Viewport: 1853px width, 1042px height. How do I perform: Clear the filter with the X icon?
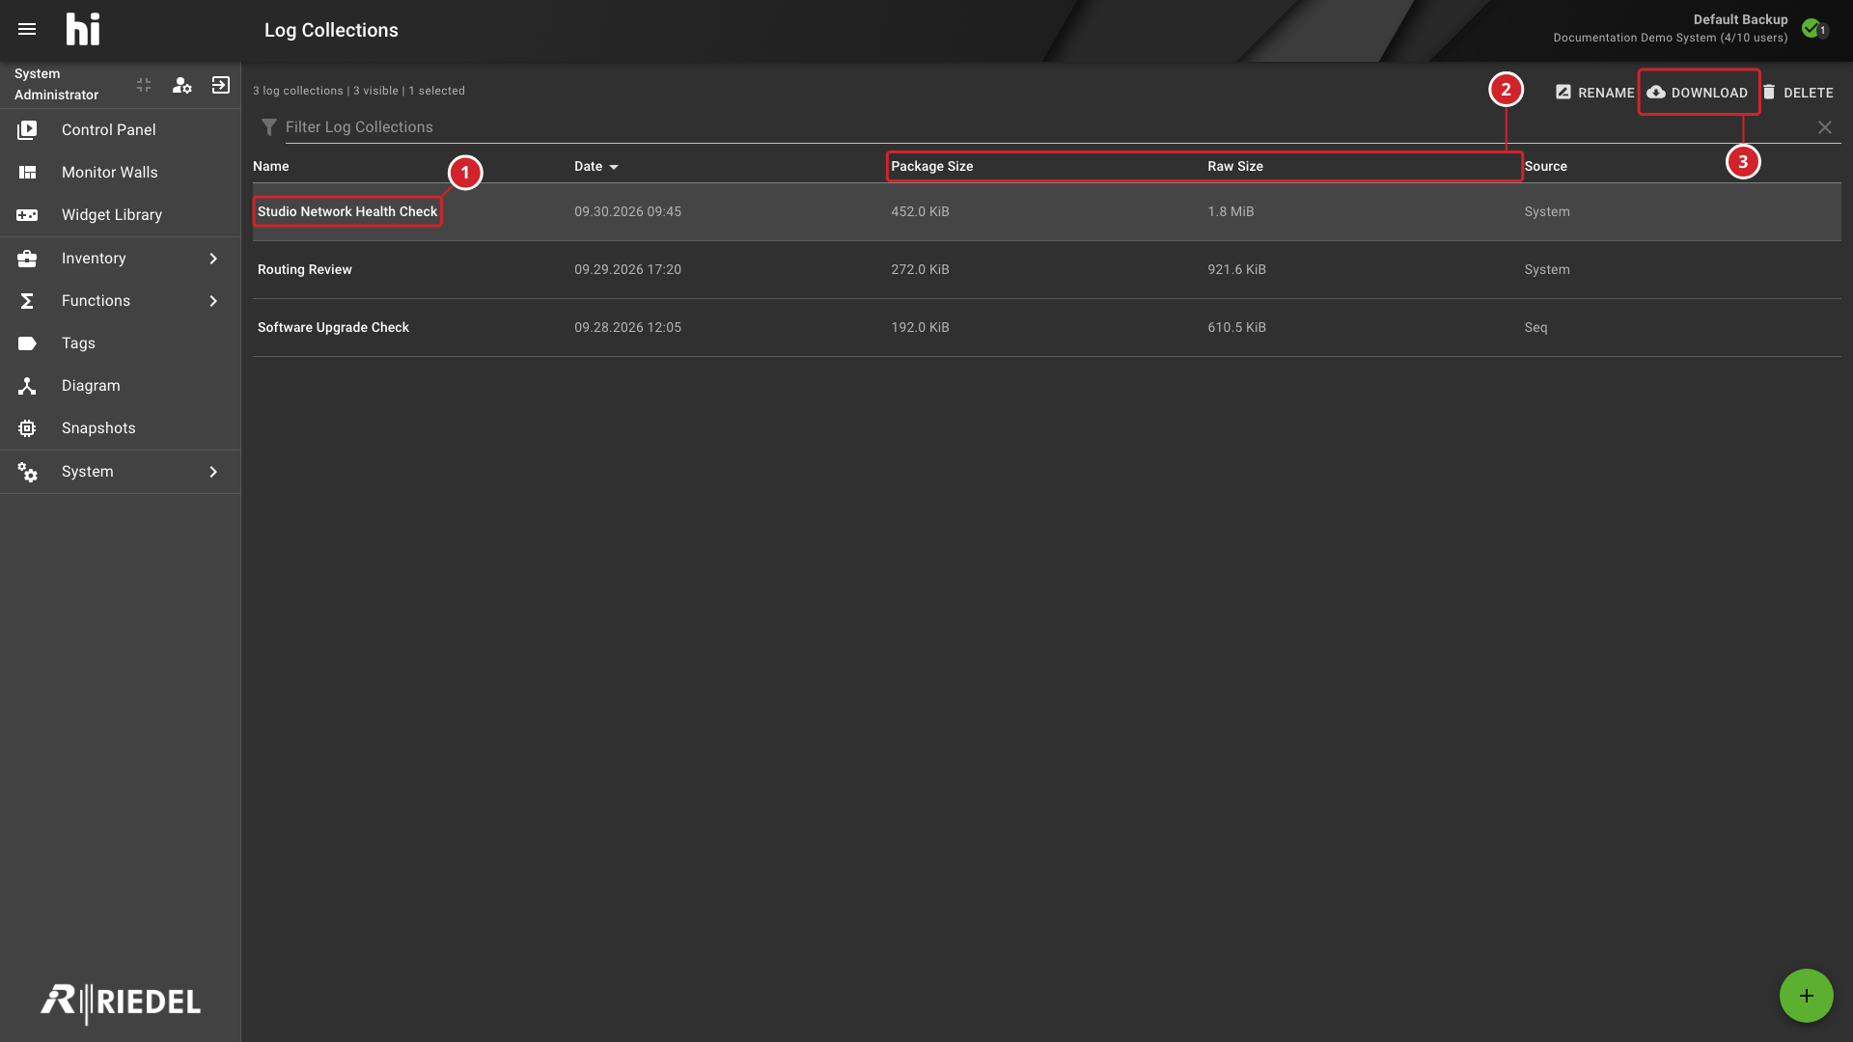tap(1825, 127)
